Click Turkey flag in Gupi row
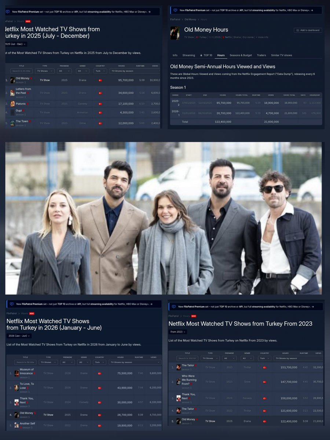The height and width of the screenshot is (440, 330). 100,112
